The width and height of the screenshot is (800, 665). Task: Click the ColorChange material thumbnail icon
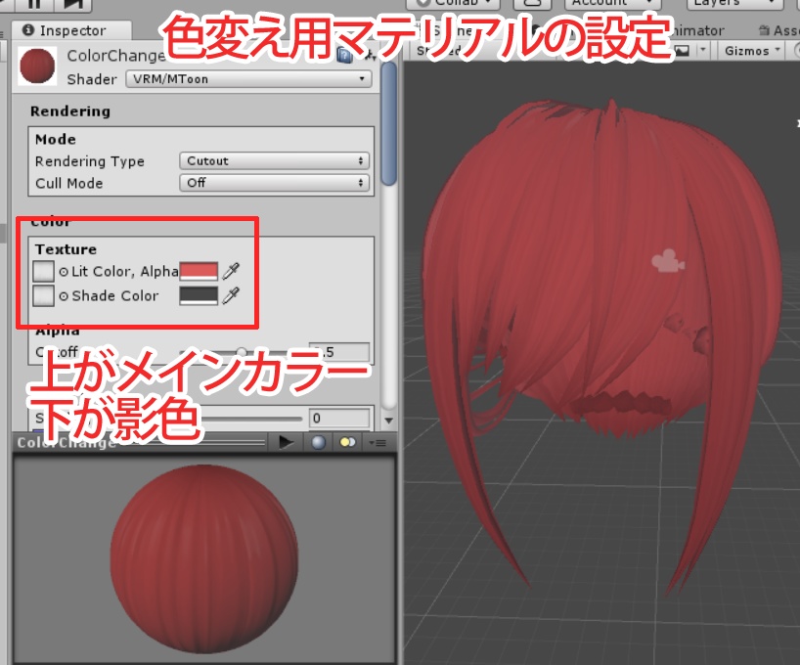coord(37,66)
